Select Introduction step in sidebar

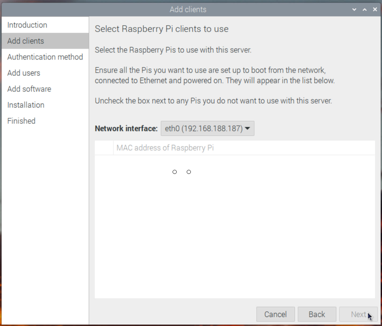pos(45,25)
